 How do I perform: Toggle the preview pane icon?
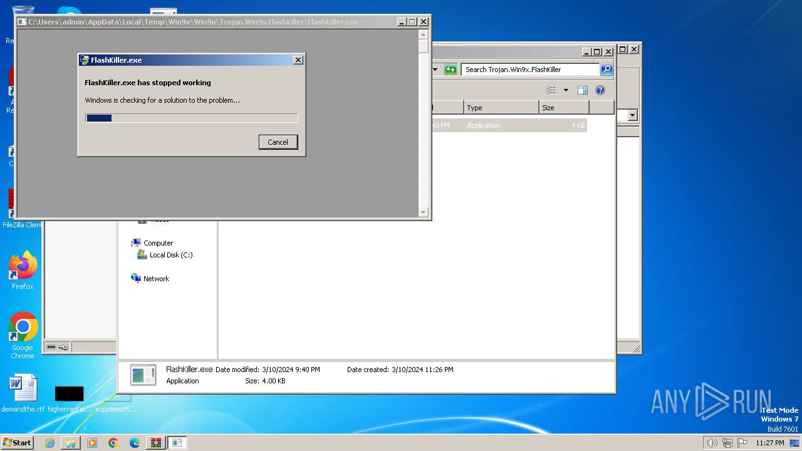pyautogui.click(x=583, y=90)
